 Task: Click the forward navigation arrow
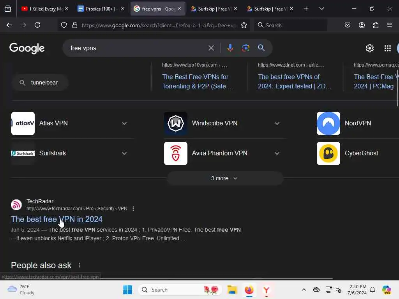(23, 25)
